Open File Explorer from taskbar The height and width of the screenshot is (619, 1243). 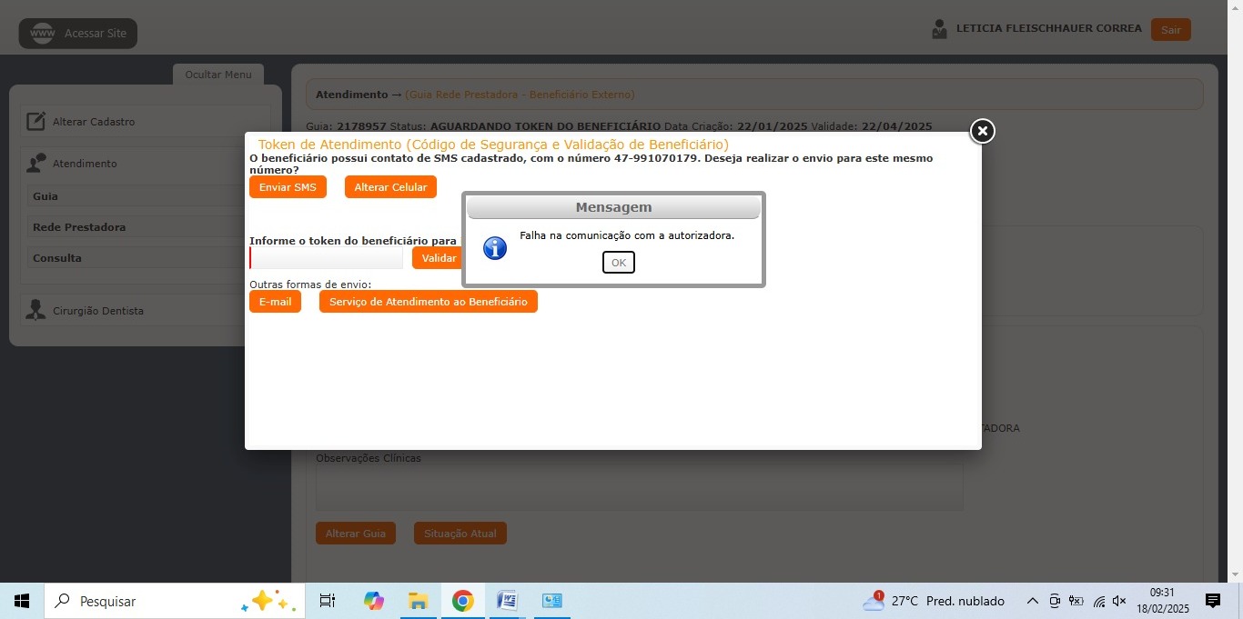(x=418, y=601)
